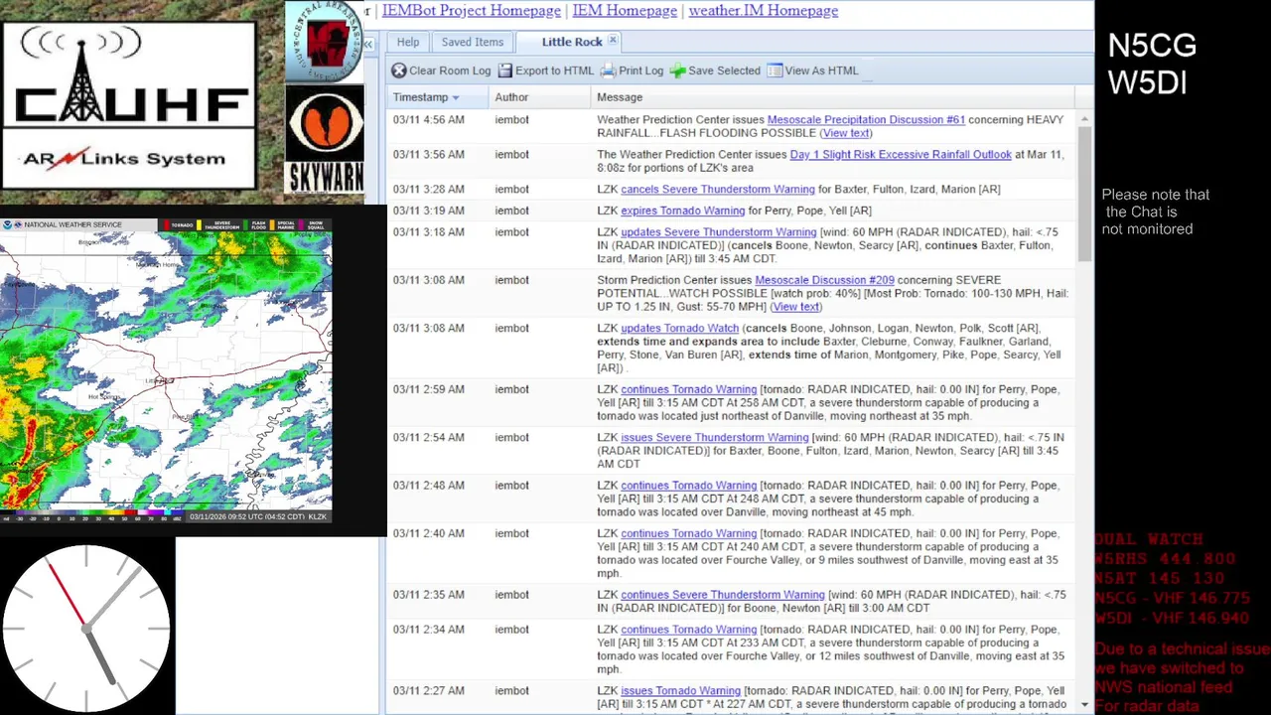Open the 3:18 AM updates Severe Thunderstorm Warning link
This screenshot has height=715, width=1271.
click(719, 232)
